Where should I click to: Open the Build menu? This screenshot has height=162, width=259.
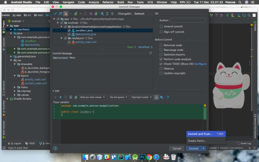click(121, 2)
